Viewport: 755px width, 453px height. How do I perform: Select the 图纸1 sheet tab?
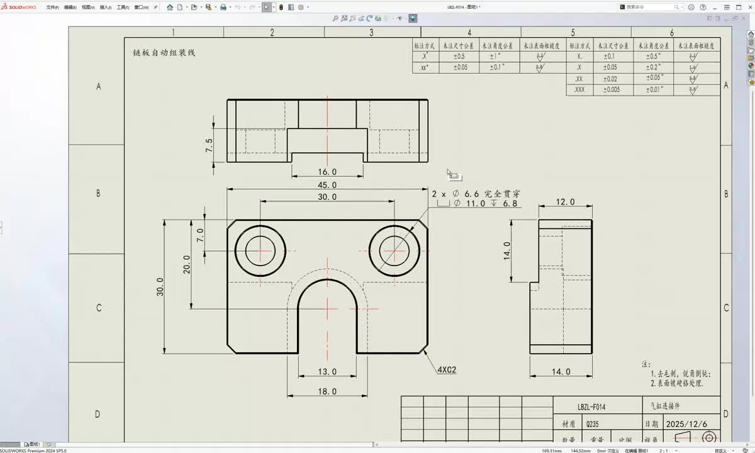(32, 445)
